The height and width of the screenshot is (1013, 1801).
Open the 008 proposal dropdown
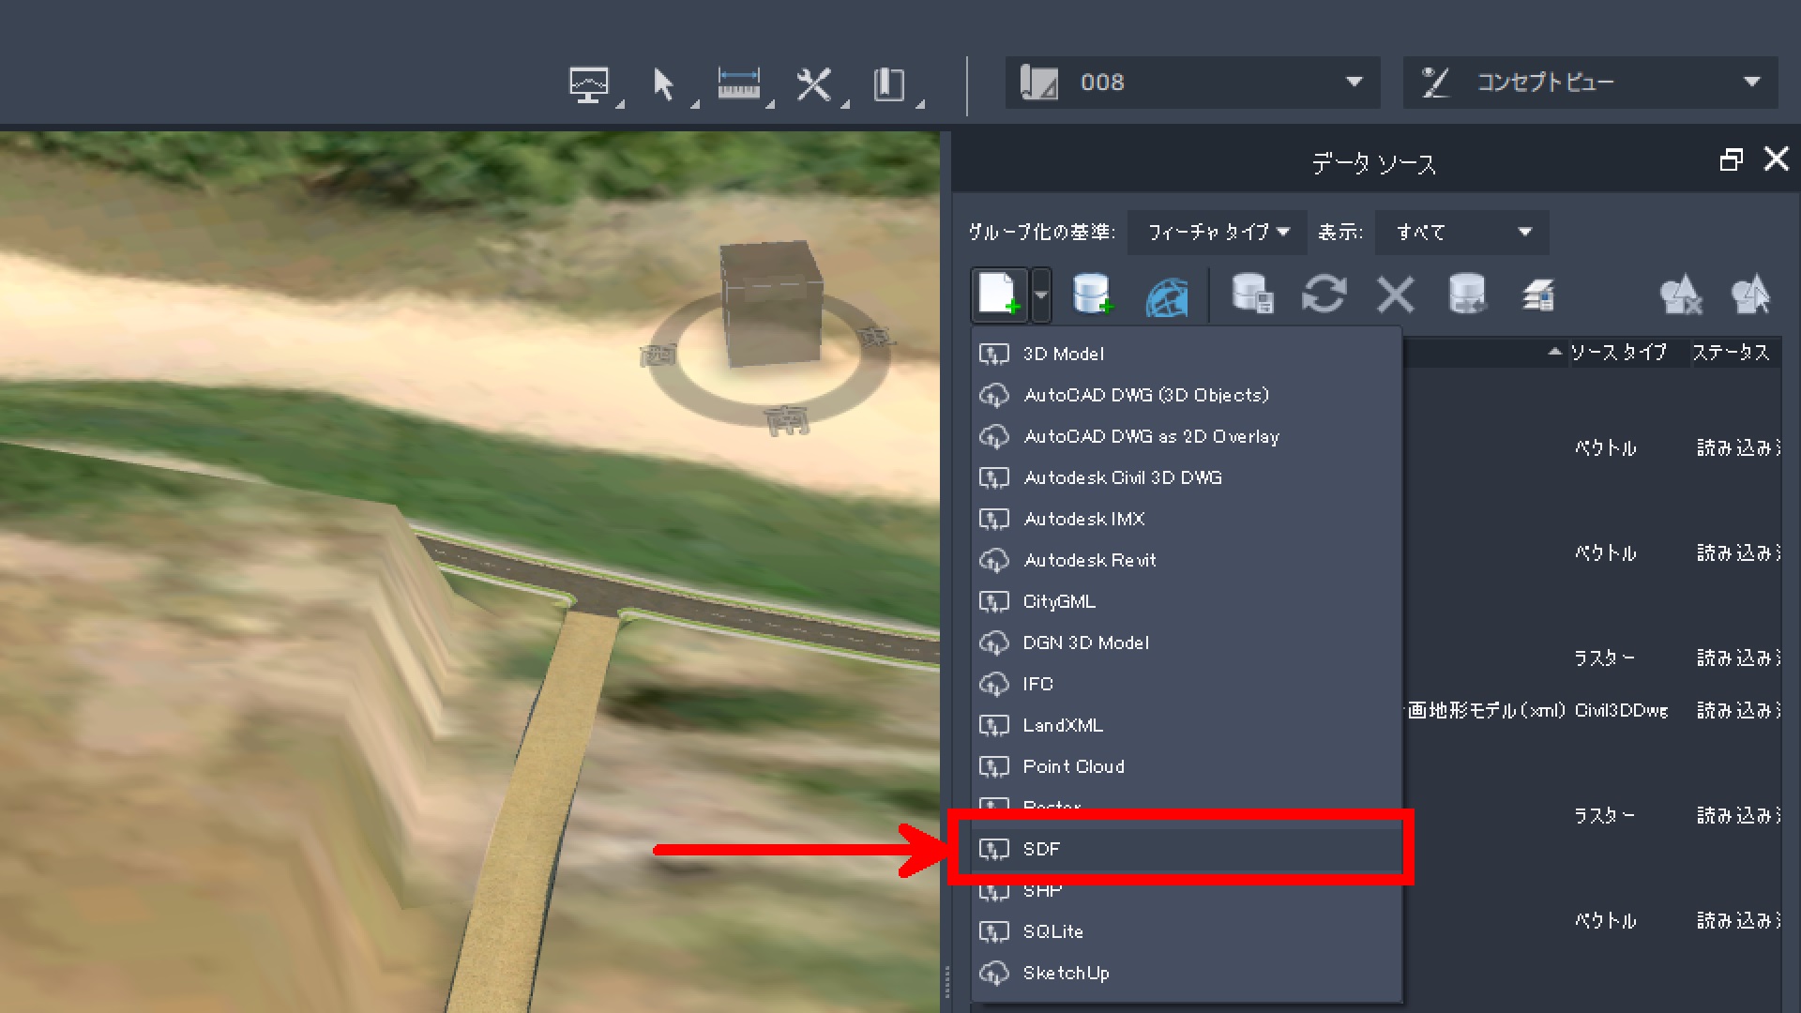click(1192, 83)
